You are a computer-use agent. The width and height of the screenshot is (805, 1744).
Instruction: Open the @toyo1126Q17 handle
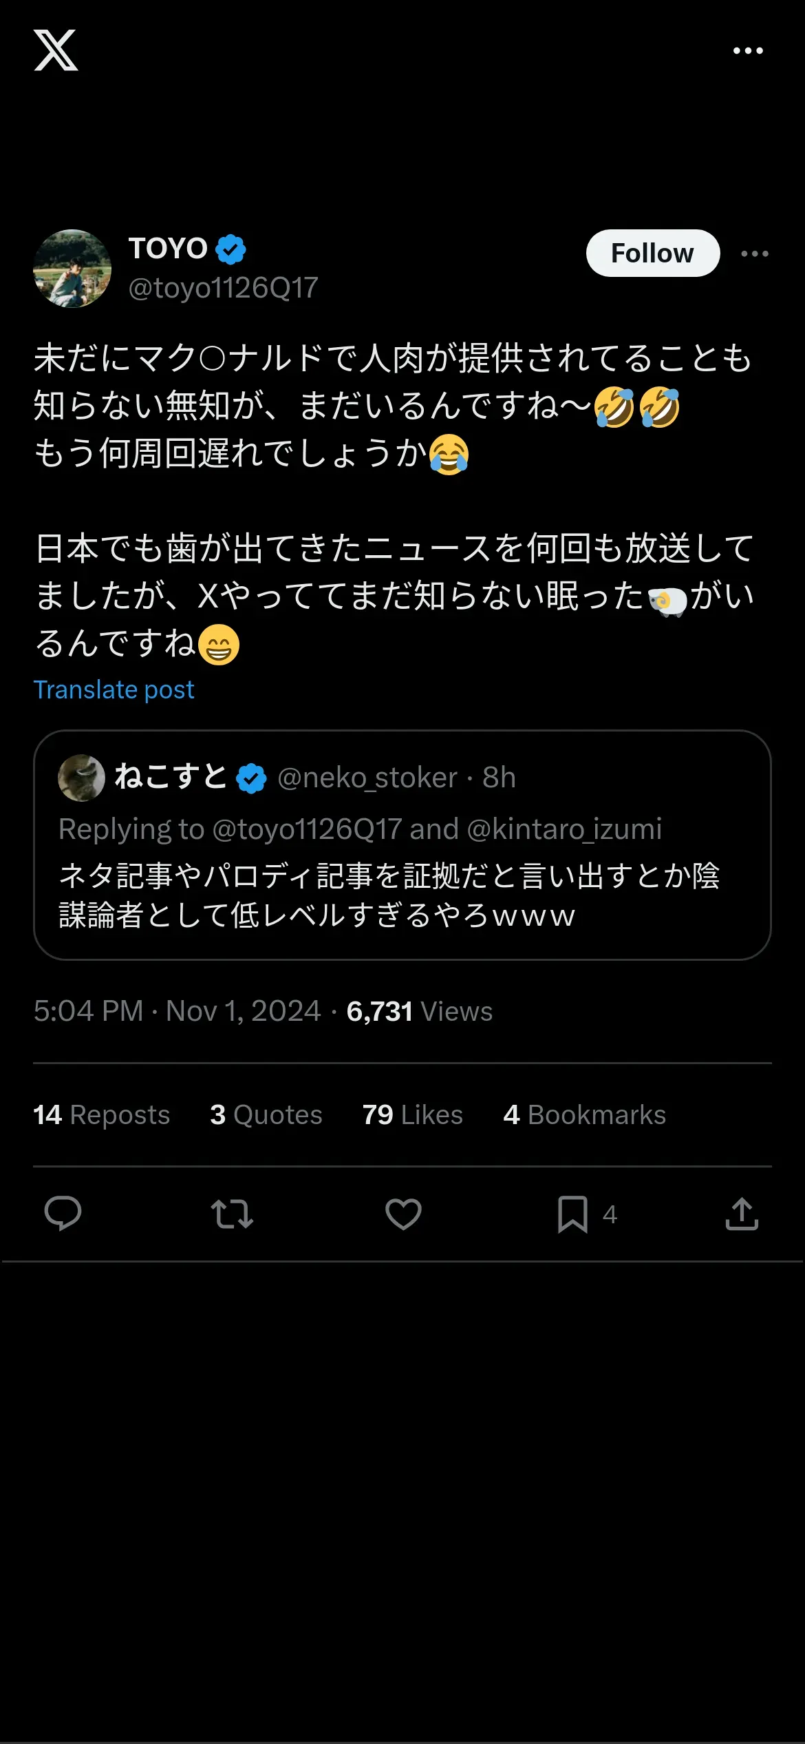(x=223, y=288)
